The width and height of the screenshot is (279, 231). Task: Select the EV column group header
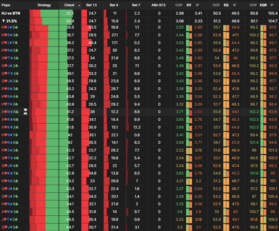[189, 5]
